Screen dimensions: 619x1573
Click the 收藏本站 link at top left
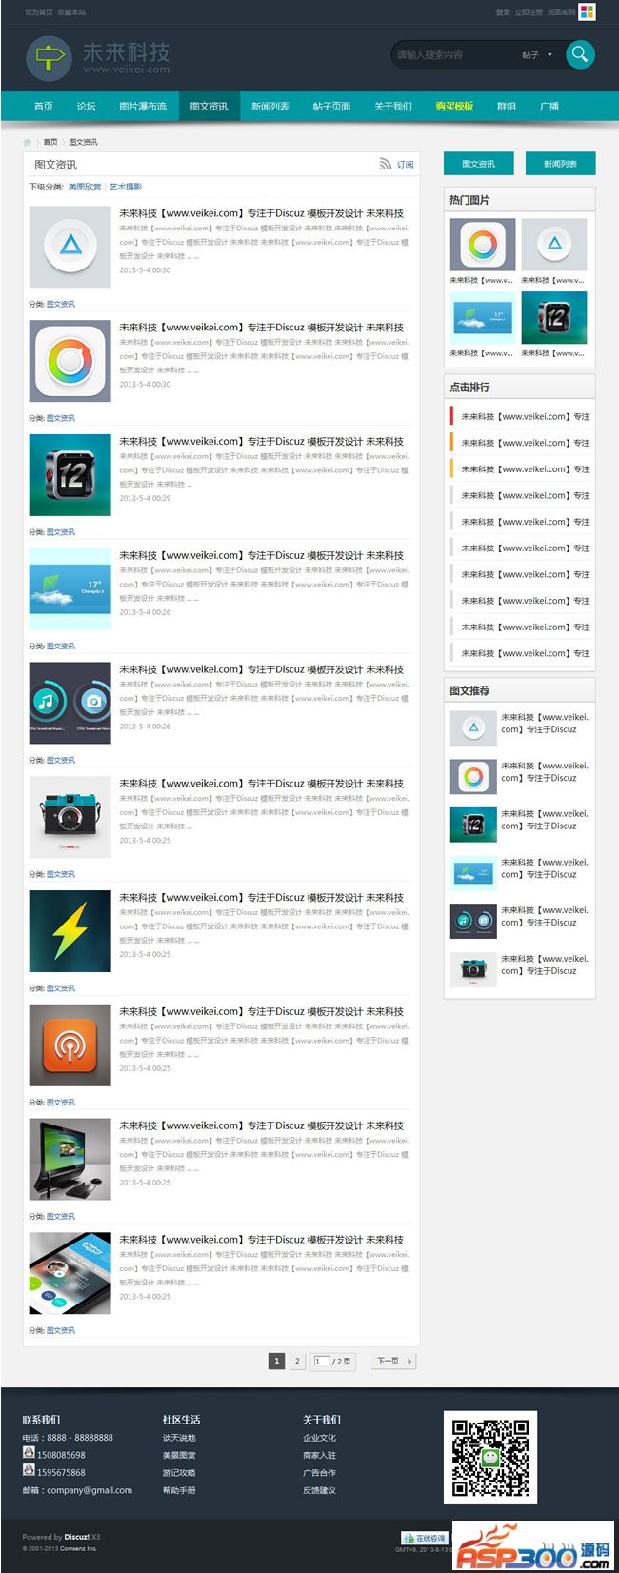tap(71, 12)
